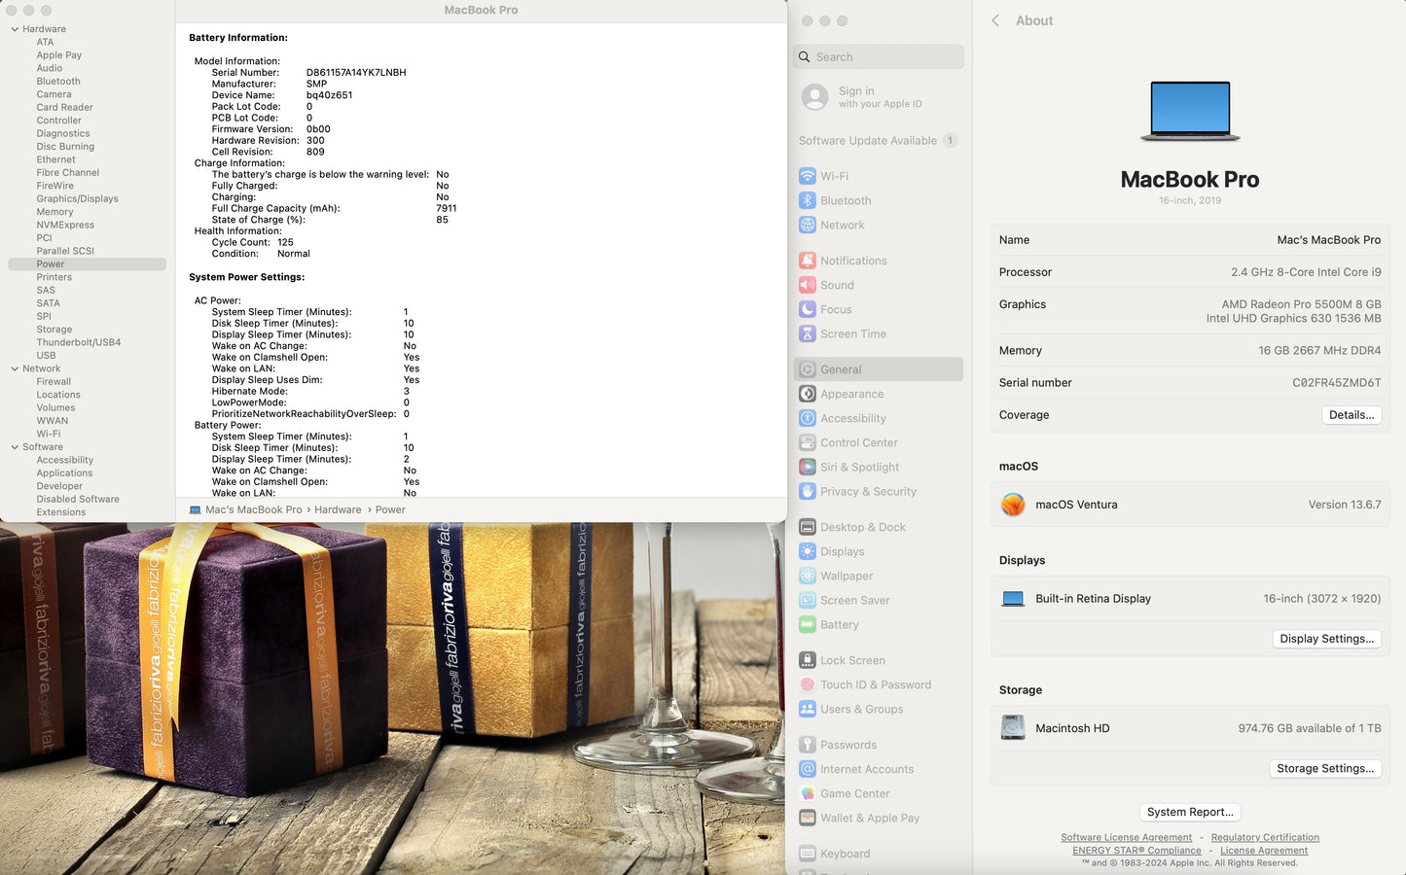This screenshot has height=875, width=1406.
Task: Click the System Report button
Action: coord(1189,812)
